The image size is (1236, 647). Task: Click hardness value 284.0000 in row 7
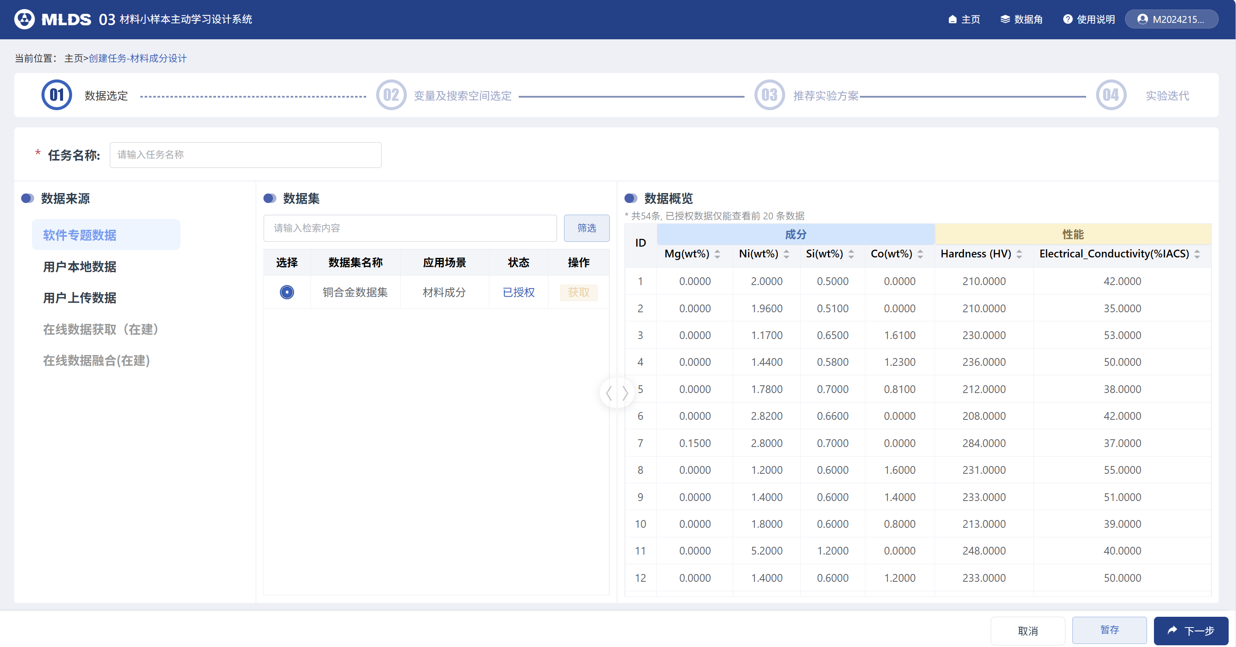pos(984,443)
